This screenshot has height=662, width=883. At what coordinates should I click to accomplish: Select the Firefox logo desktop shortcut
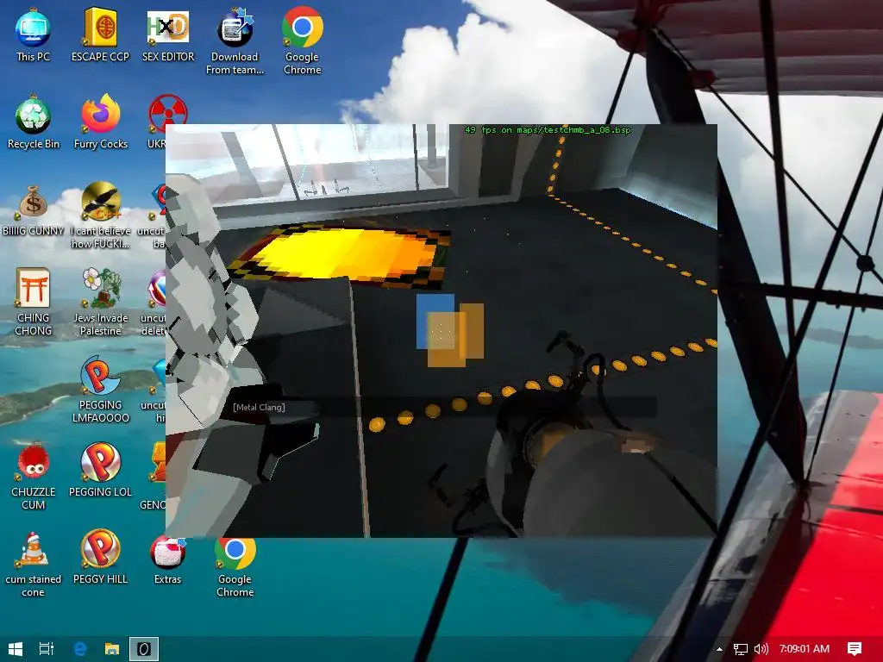(100, 122)
